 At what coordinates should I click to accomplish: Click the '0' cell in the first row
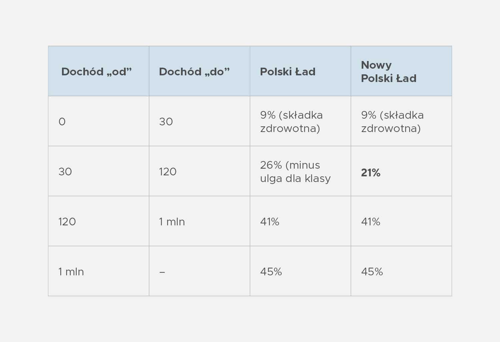pos(62,122)
